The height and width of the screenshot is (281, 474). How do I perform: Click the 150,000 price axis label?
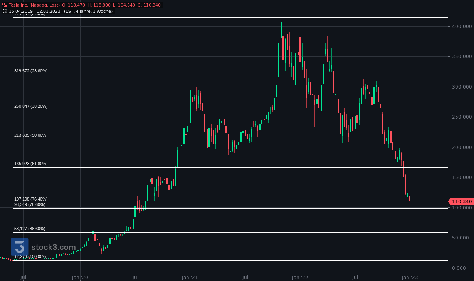point(462,177)
